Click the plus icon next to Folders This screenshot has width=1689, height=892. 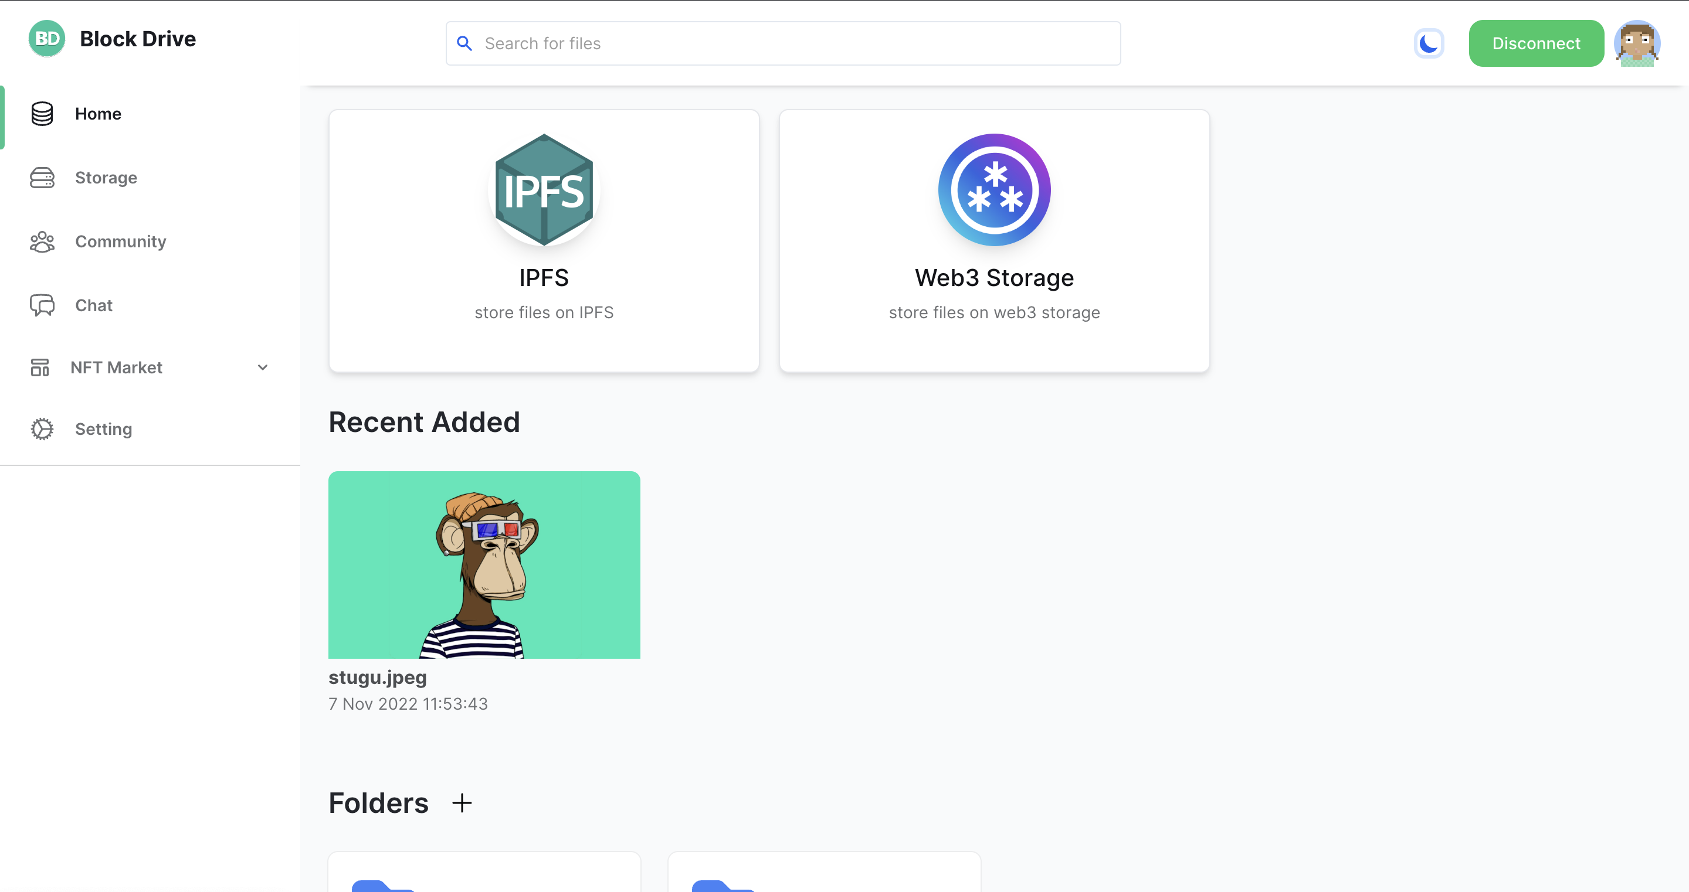pos(462,803)
